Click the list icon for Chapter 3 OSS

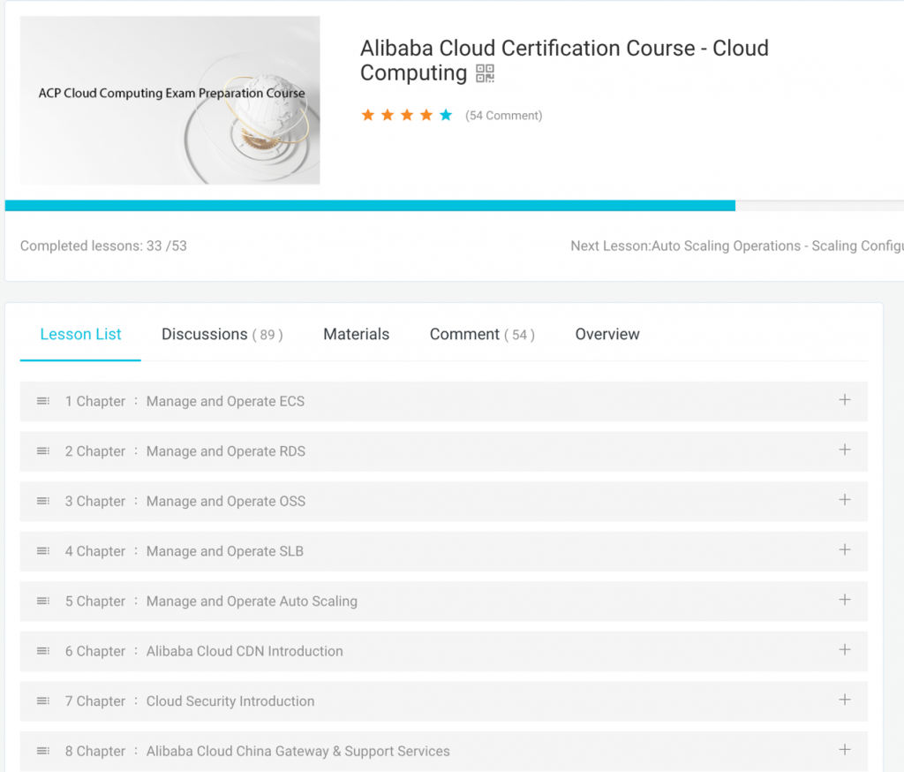click(43, 501)
